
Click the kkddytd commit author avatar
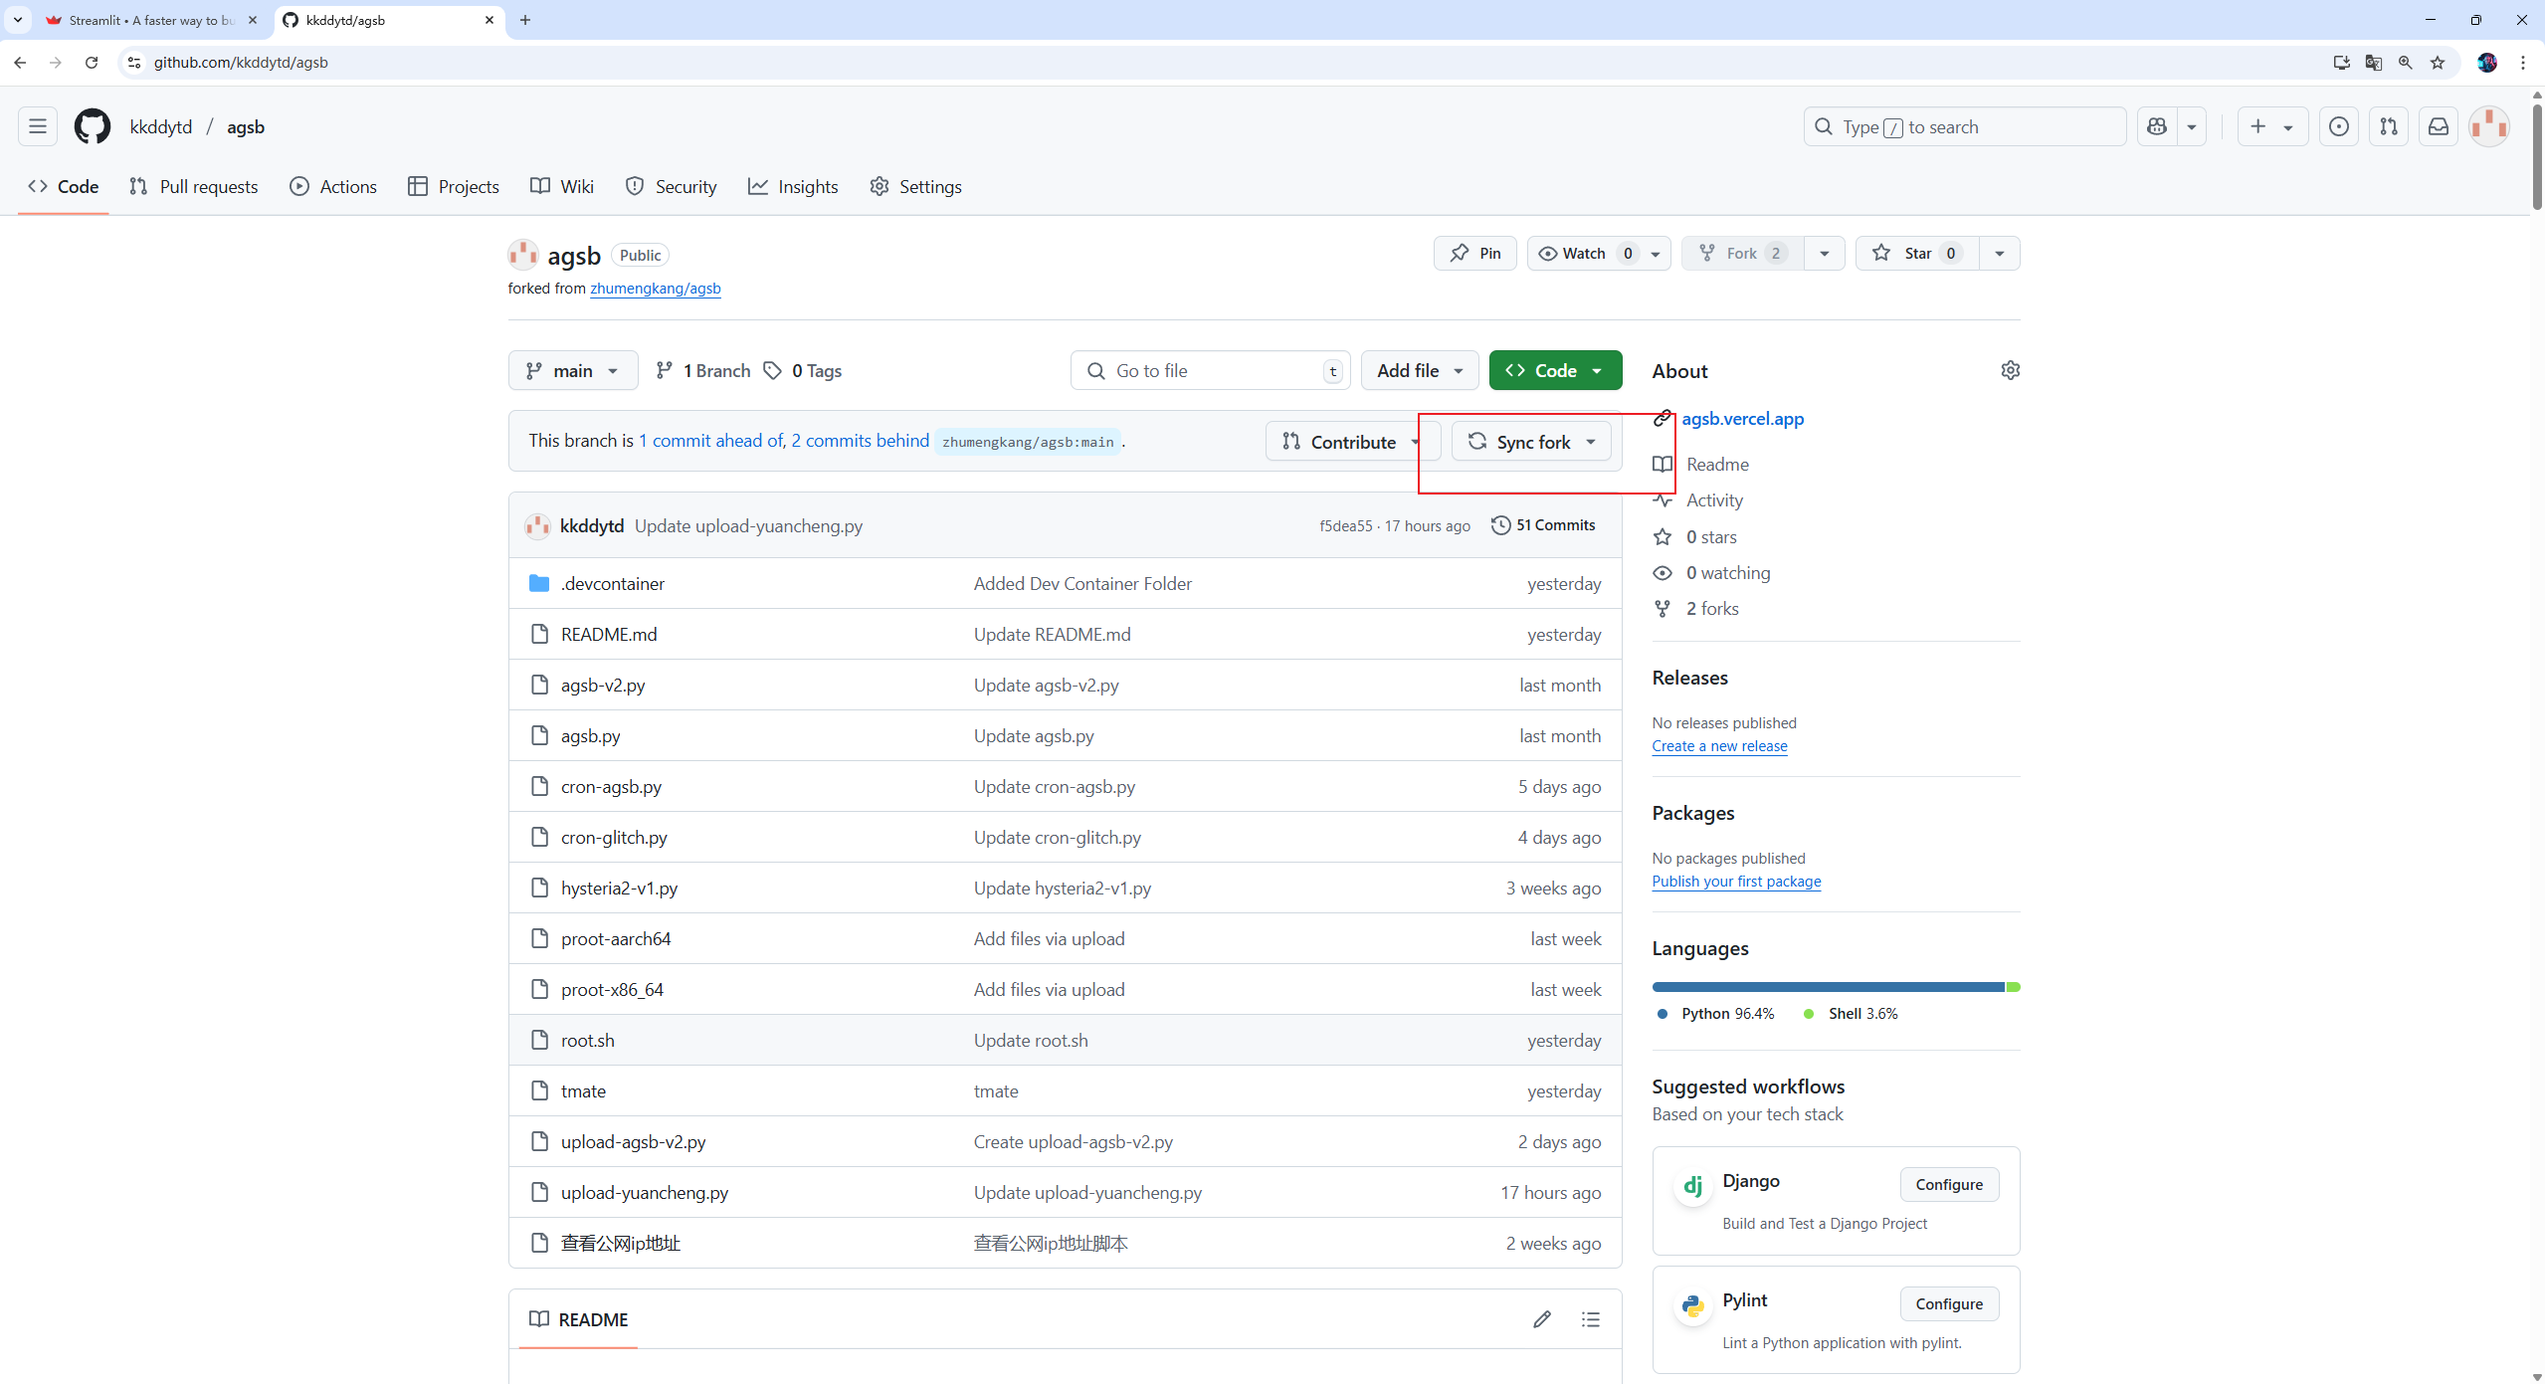(x=537, y=525)
